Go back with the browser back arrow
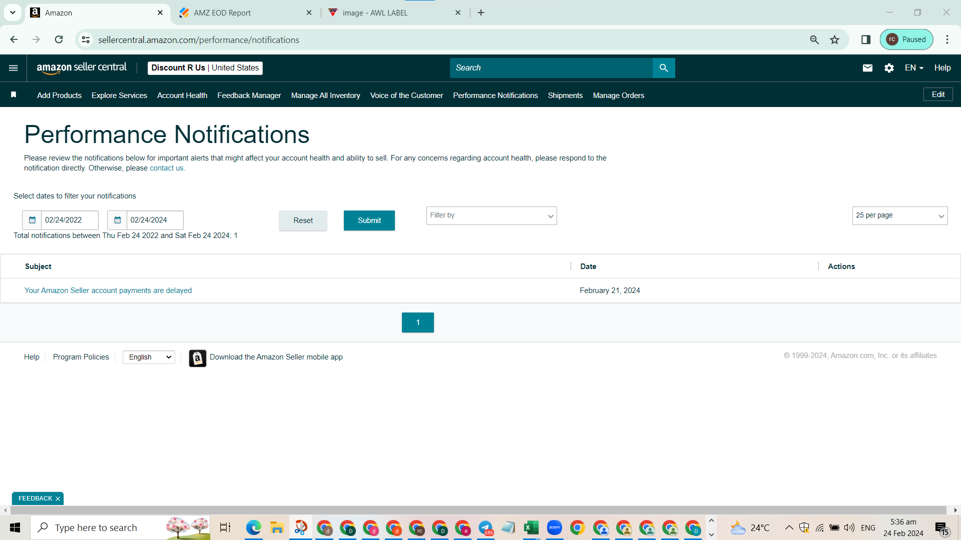 (14, 39)
